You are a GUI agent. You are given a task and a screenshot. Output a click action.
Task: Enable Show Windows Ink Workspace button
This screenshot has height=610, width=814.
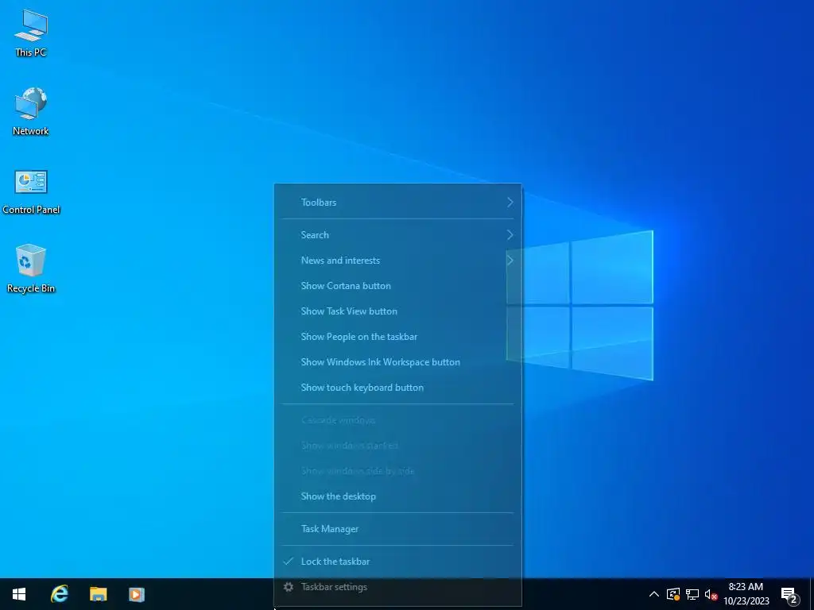tap(397, 362)
